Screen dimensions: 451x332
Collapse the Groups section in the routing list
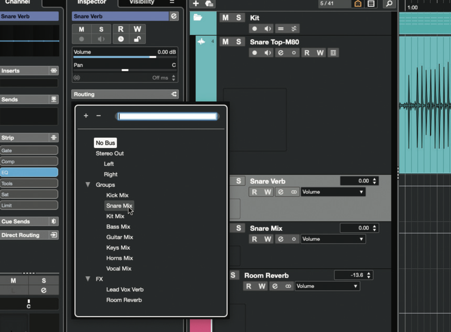pyautogui.click(x=88, y=185)
